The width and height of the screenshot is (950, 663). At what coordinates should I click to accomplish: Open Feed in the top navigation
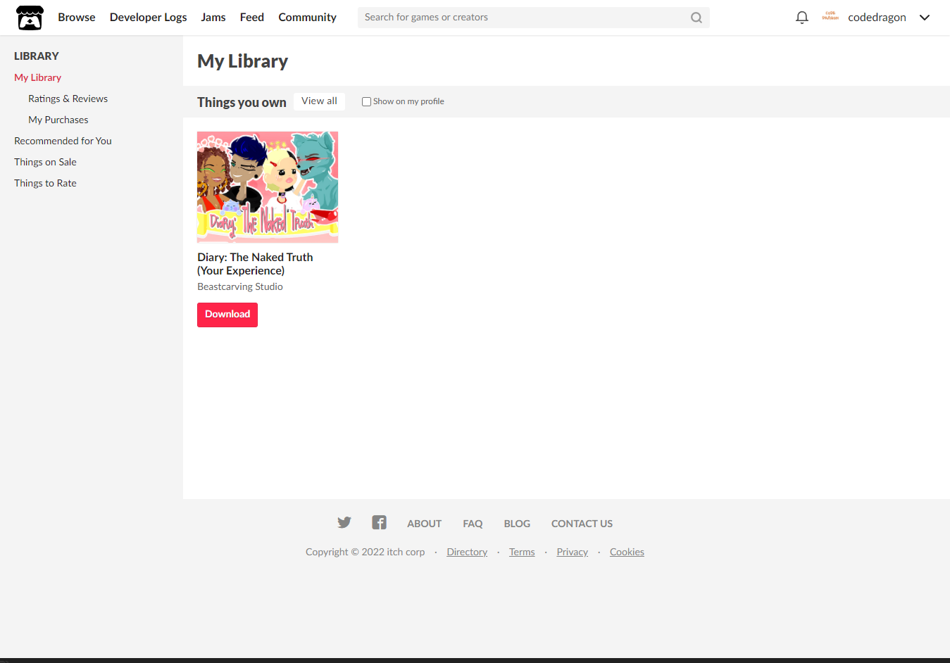click(x=252, y=17)
